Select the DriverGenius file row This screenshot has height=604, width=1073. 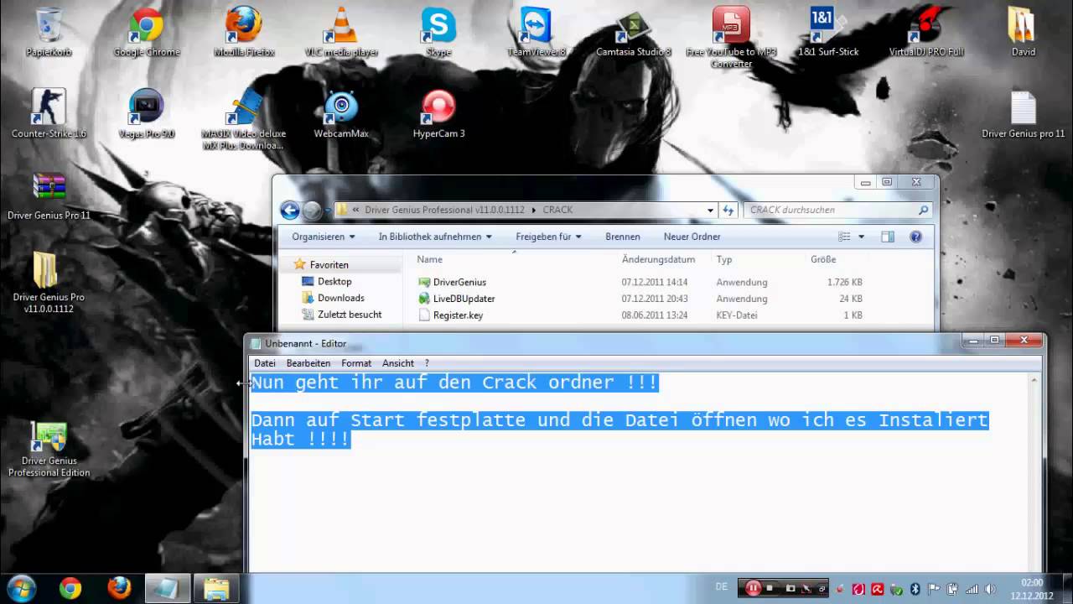pos(640,282)
